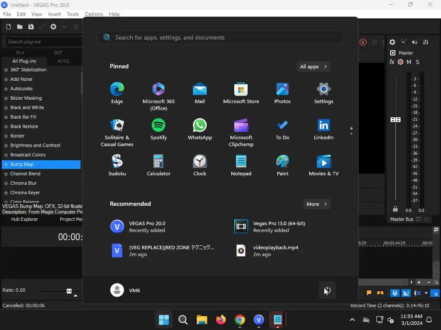Toggle lock envelopes to events button
The image size is (441, 330).
coord(436,293)
